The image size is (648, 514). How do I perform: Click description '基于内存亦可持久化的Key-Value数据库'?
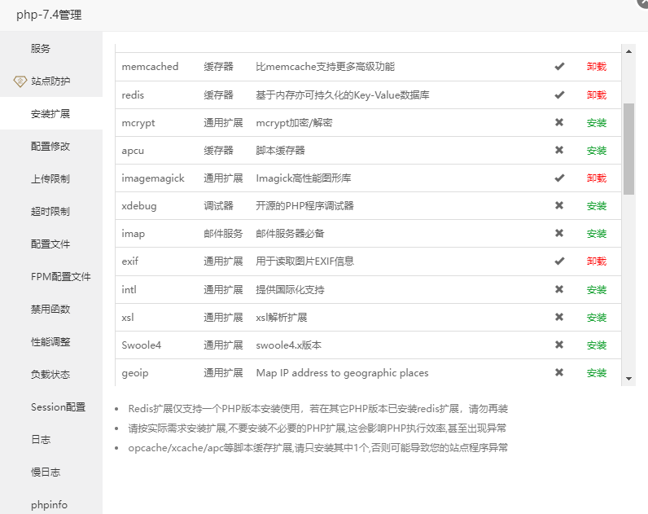click(x=342, y=95)
